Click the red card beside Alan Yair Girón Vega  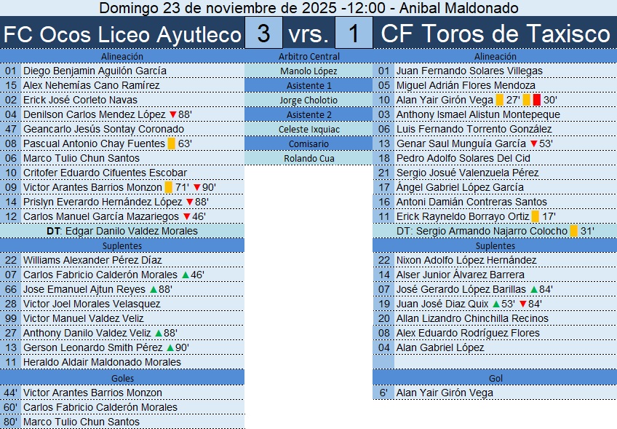(x=536, y=100)
